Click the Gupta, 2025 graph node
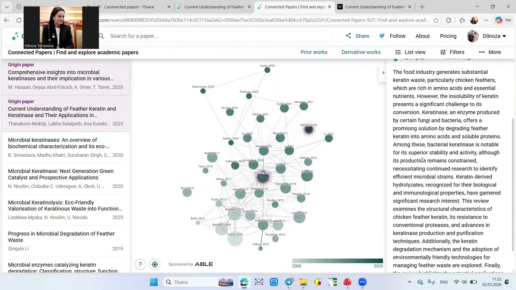 (x=267, y=70)
